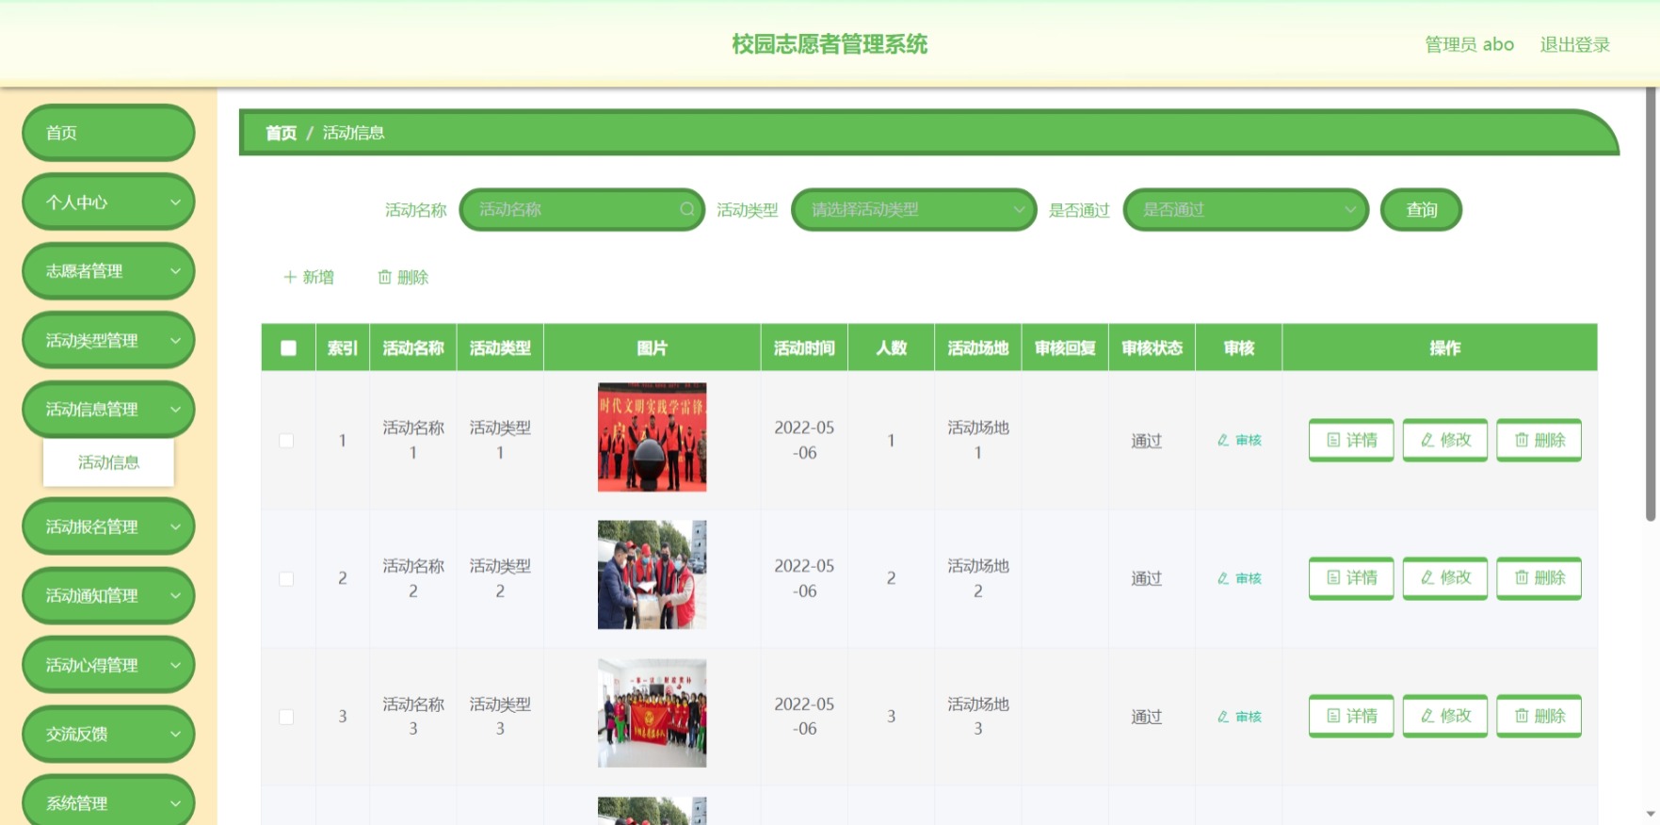The width and height of the screenshot is (1660, 825).
Task: Click the 查询 search button
Action: tap(1421, 210)
